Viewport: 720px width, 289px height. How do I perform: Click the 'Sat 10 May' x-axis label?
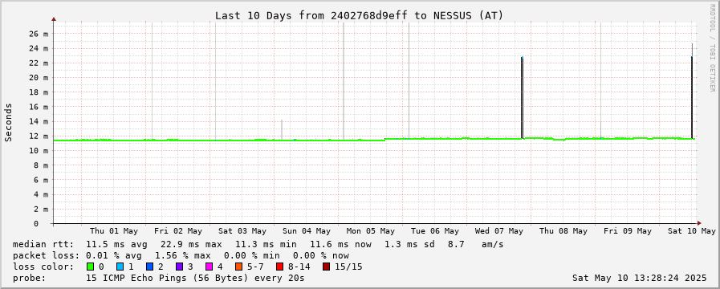tap(692, 231)
